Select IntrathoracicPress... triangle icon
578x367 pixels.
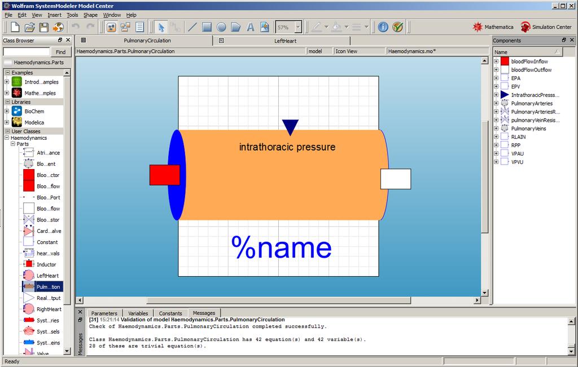[505, 95]
